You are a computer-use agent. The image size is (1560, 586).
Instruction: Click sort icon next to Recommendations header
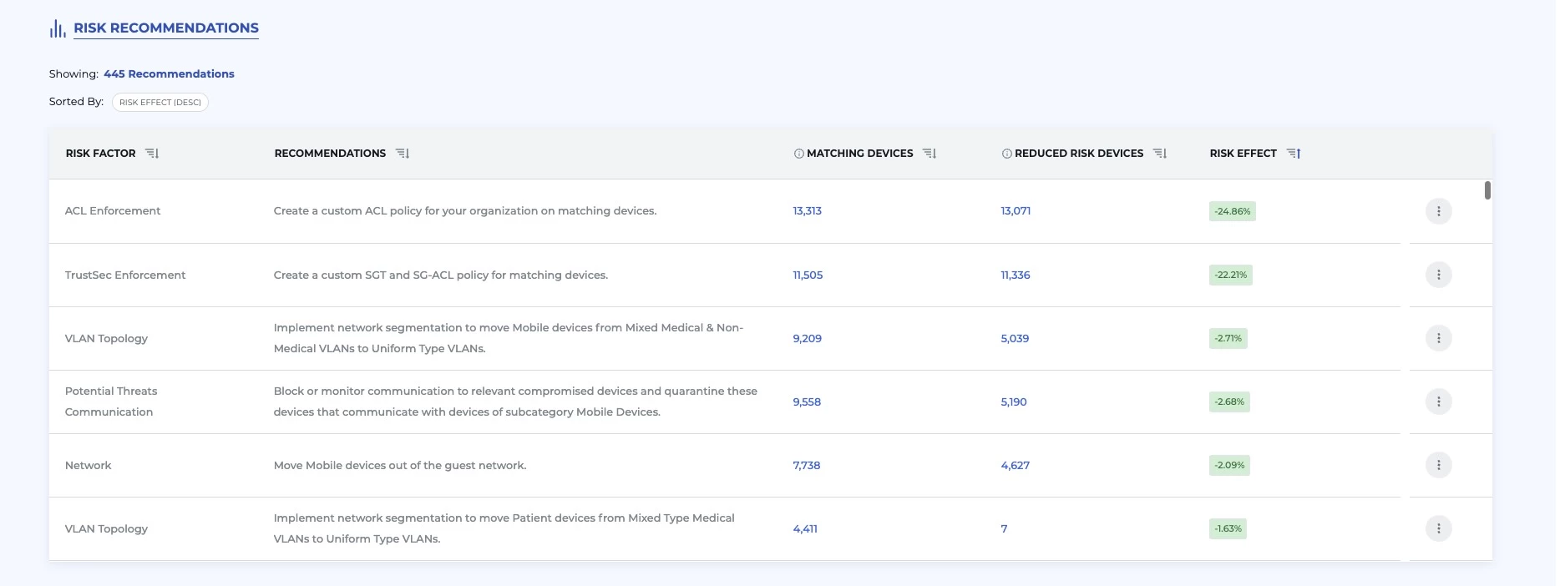pyautogui.click(x=403, y=154)
